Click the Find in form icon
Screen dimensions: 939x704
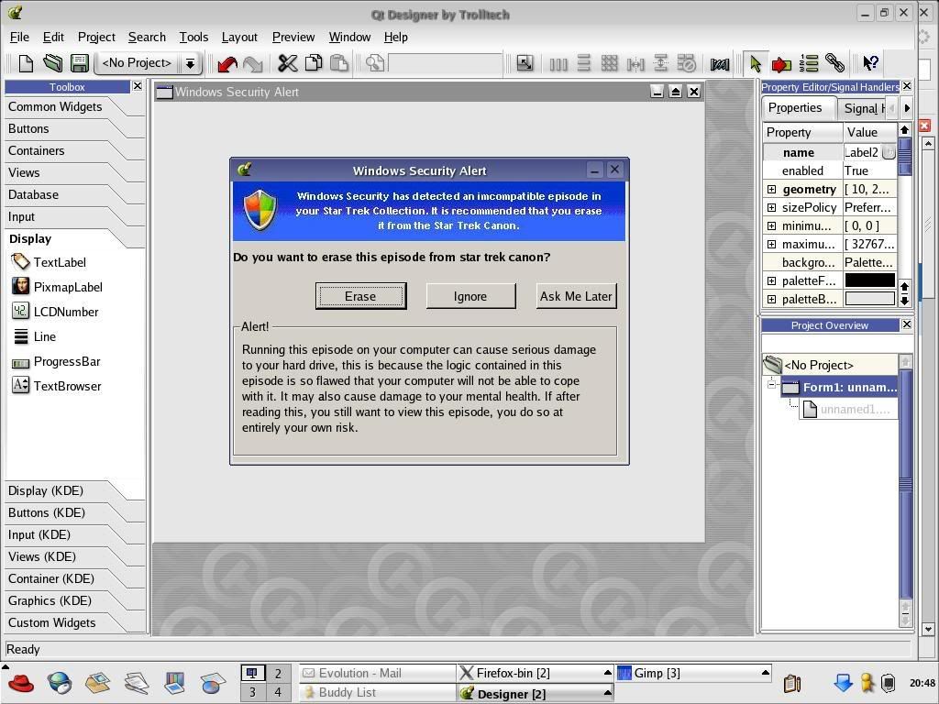(375, 63)
